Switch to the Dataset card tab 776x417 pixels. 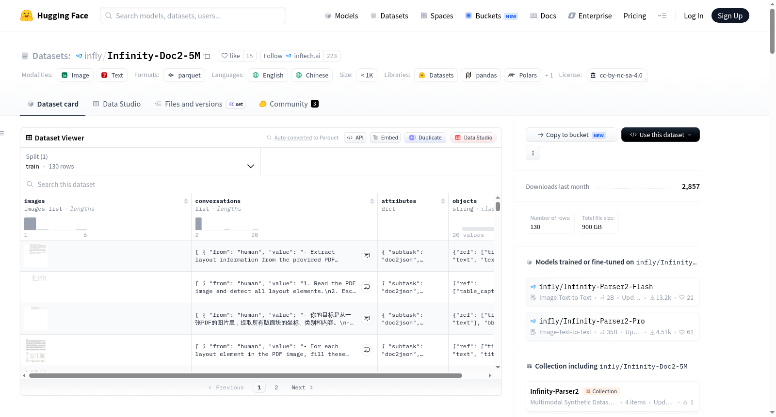(53, 104)
